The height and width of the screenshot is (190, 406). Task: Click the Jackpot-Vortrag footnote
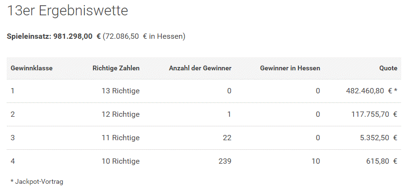click(37, 181)
